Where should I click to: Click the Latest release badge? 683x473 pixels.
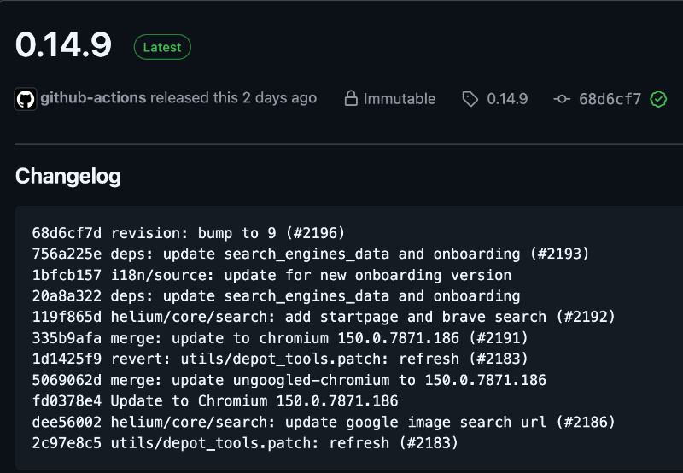point(162,47)
